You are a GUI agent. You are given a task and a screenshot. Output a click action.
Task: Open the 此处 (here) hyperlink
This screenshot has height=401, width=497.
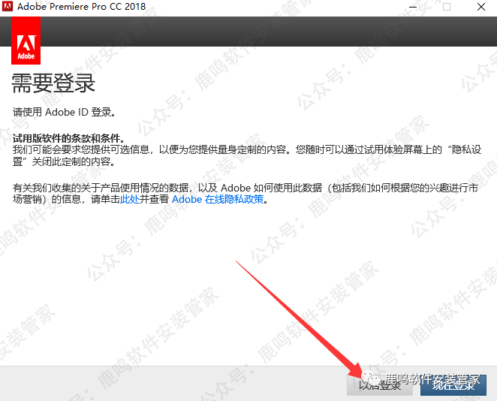pos(130,200)
